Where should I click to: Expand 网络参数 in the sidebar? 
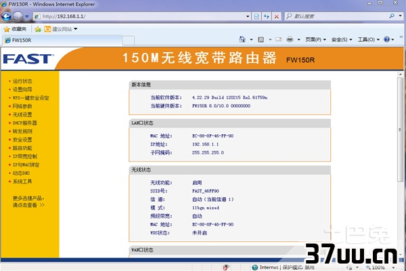22,106
